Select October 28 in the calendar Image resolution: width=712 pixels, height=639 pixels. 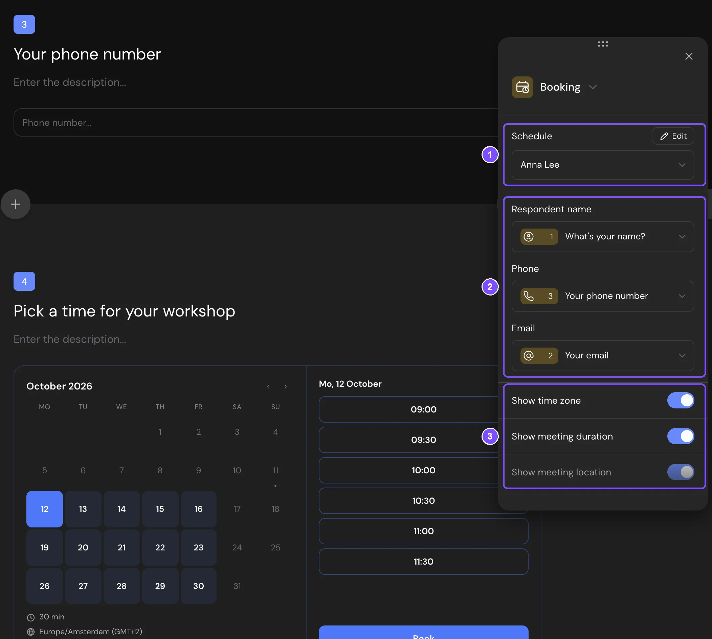tap(121, 586)
